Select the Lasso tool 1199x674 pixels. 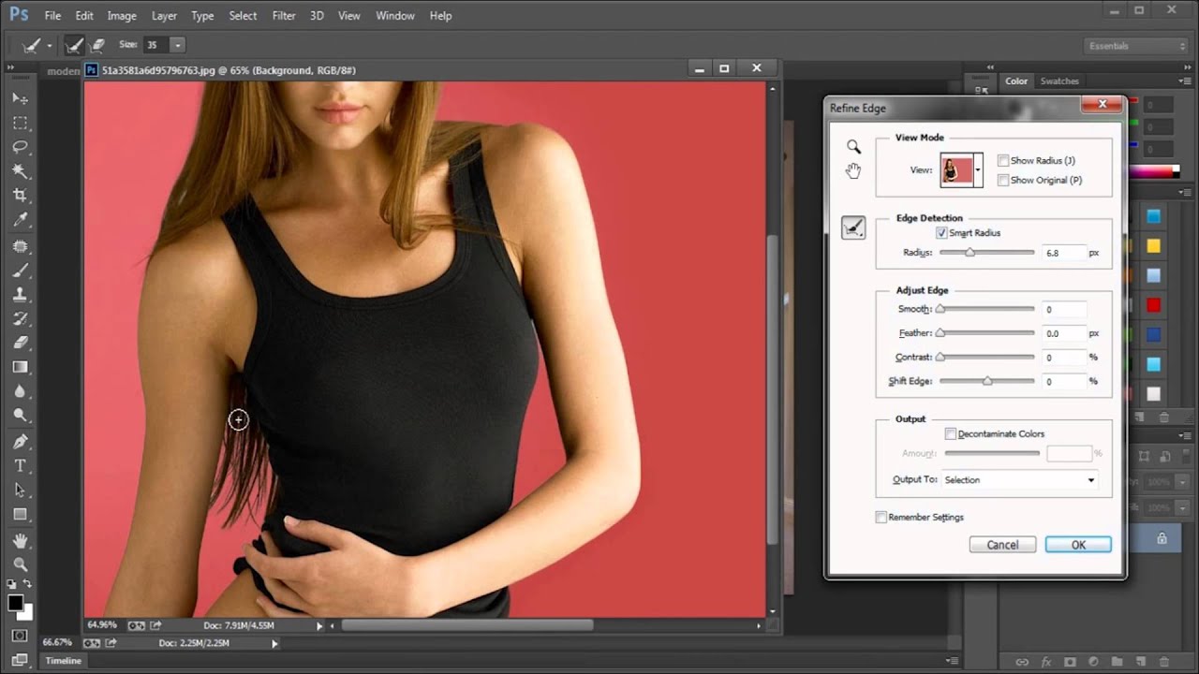pos(20,147)
